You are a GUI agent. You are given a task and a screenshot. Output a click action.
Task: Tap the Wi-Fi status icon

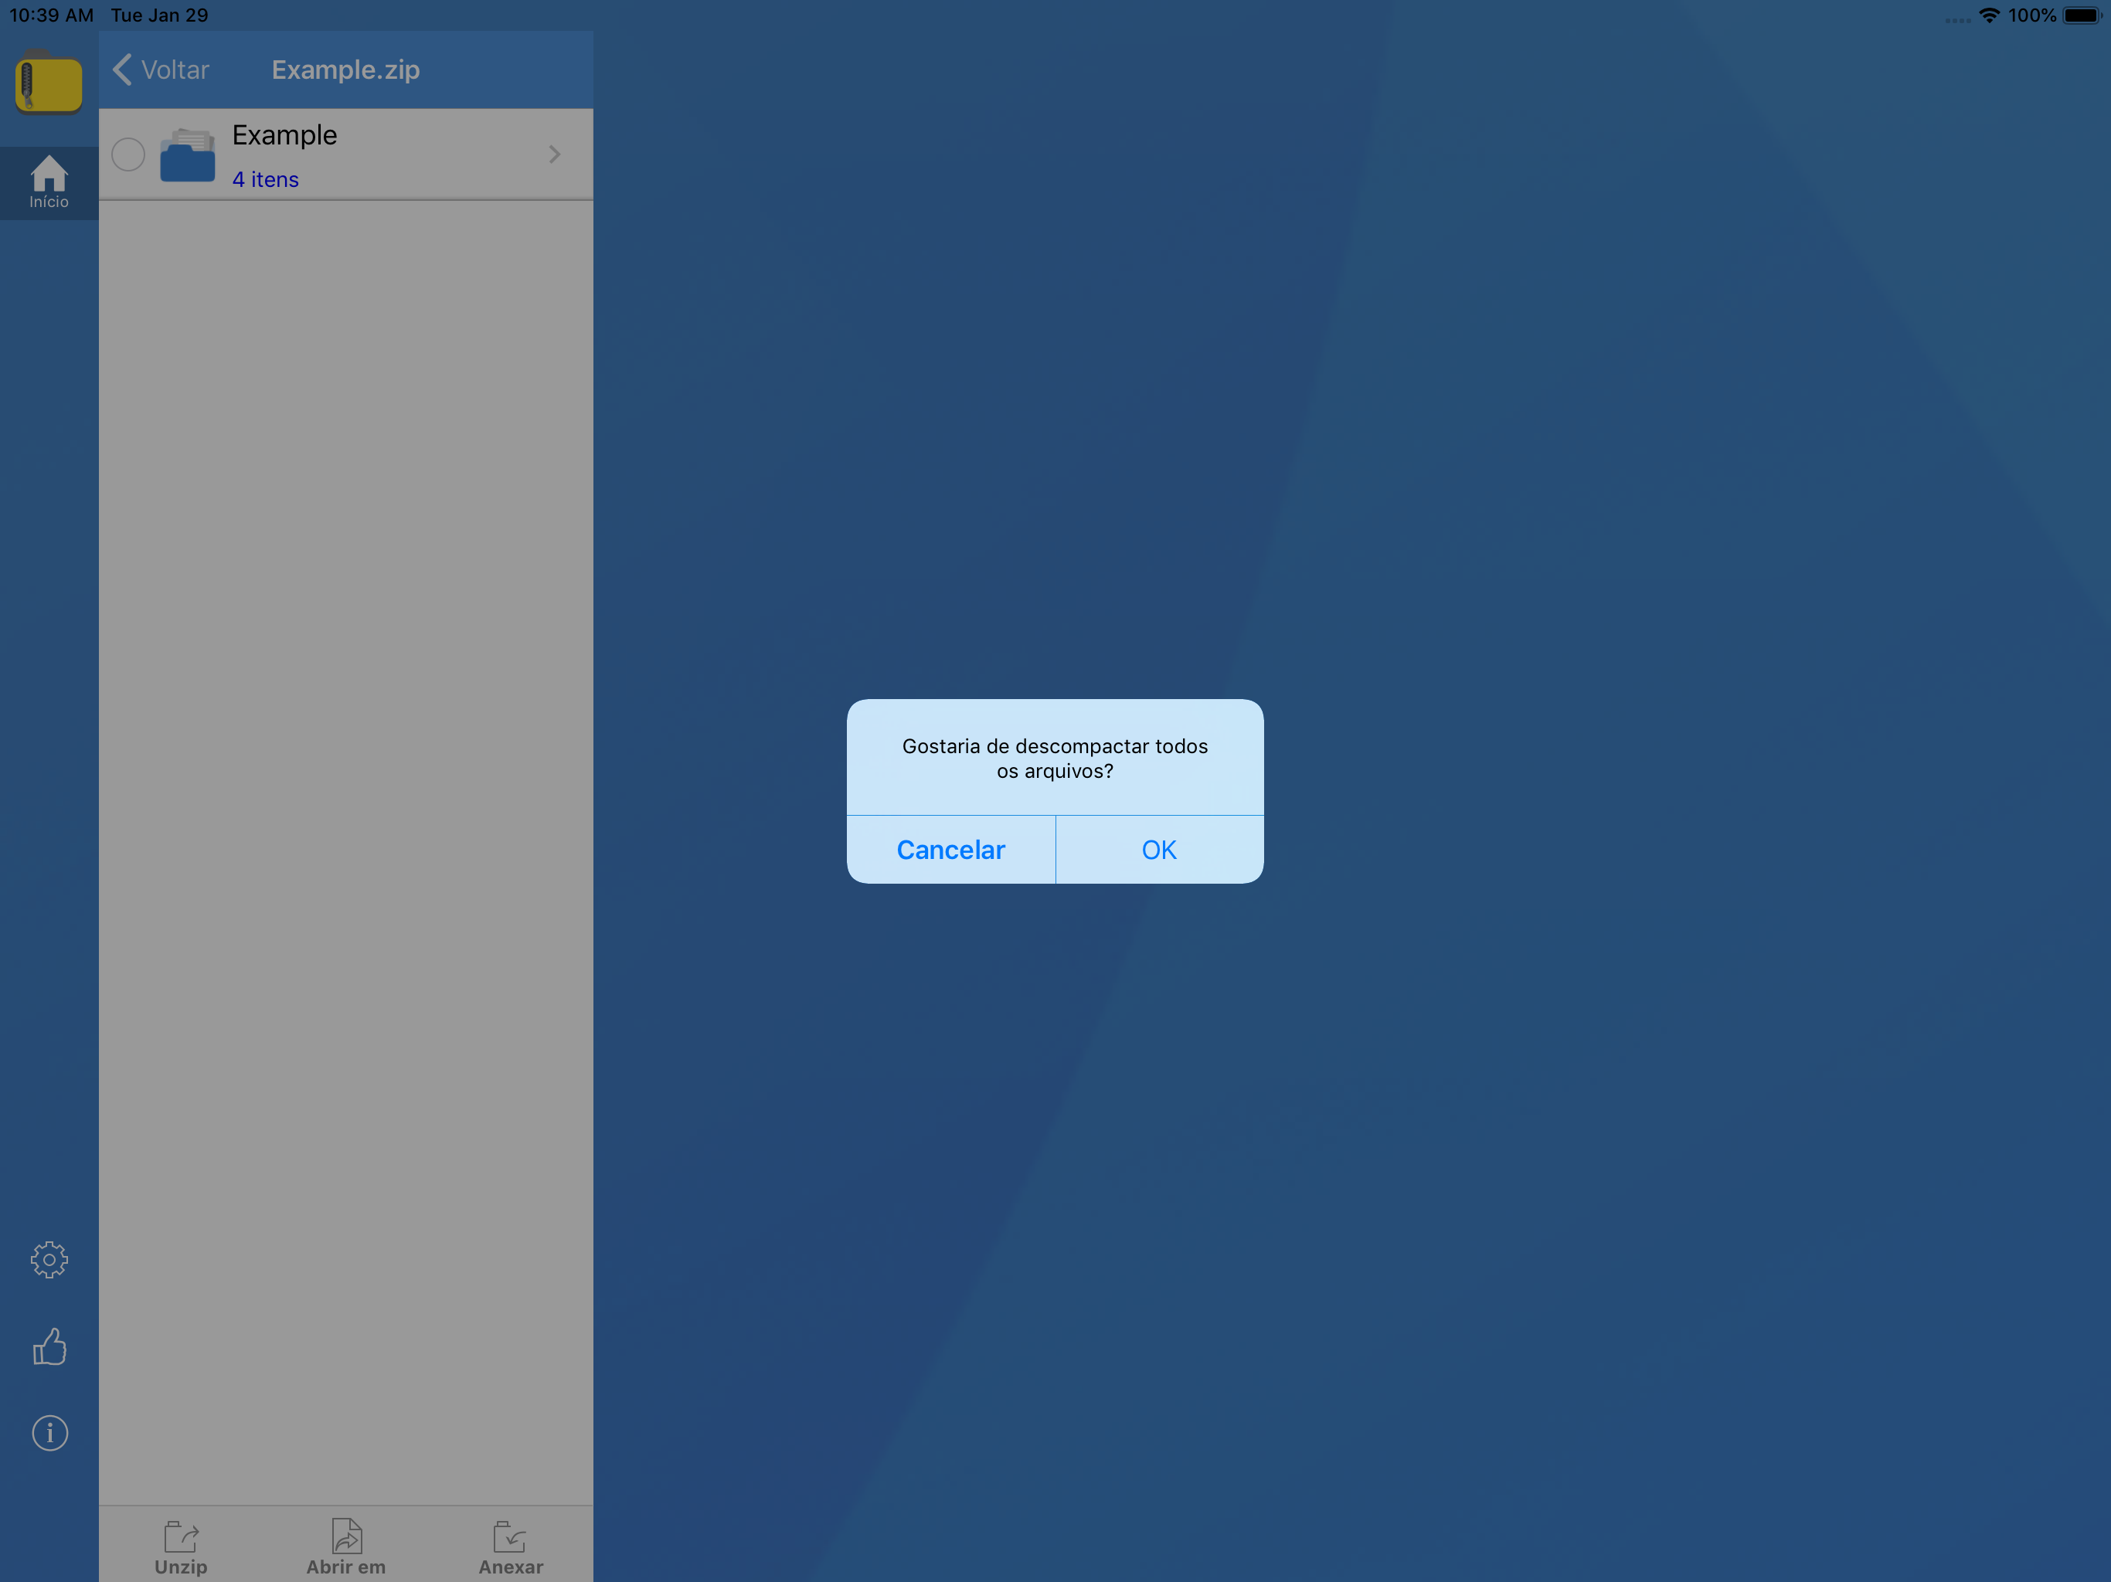point(1989,15)
